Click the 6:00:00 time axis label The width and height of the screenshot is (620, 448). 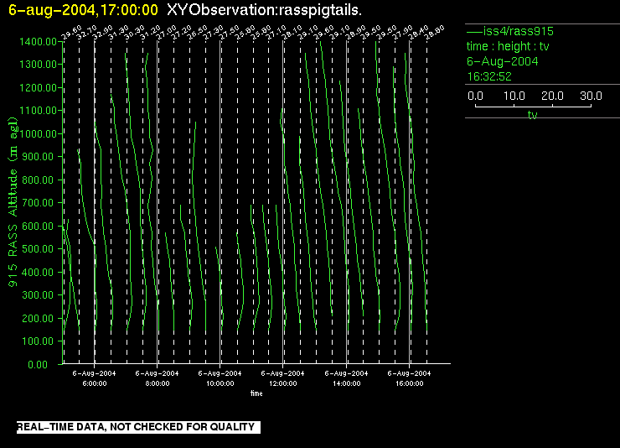95,383
